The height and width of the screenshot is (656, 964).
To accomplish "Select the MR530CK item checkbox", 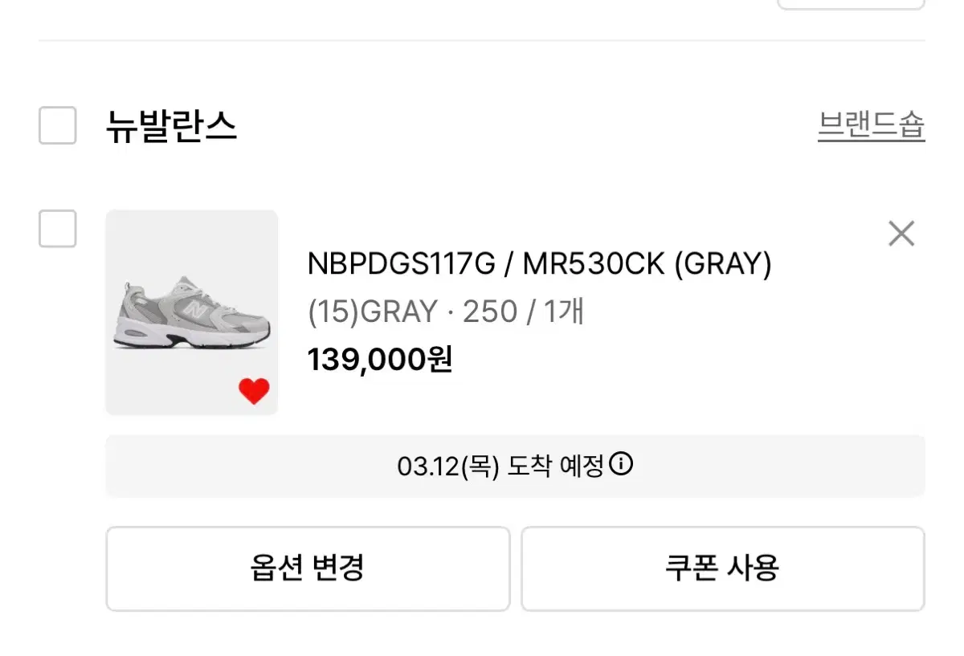I will pos(58,229).
